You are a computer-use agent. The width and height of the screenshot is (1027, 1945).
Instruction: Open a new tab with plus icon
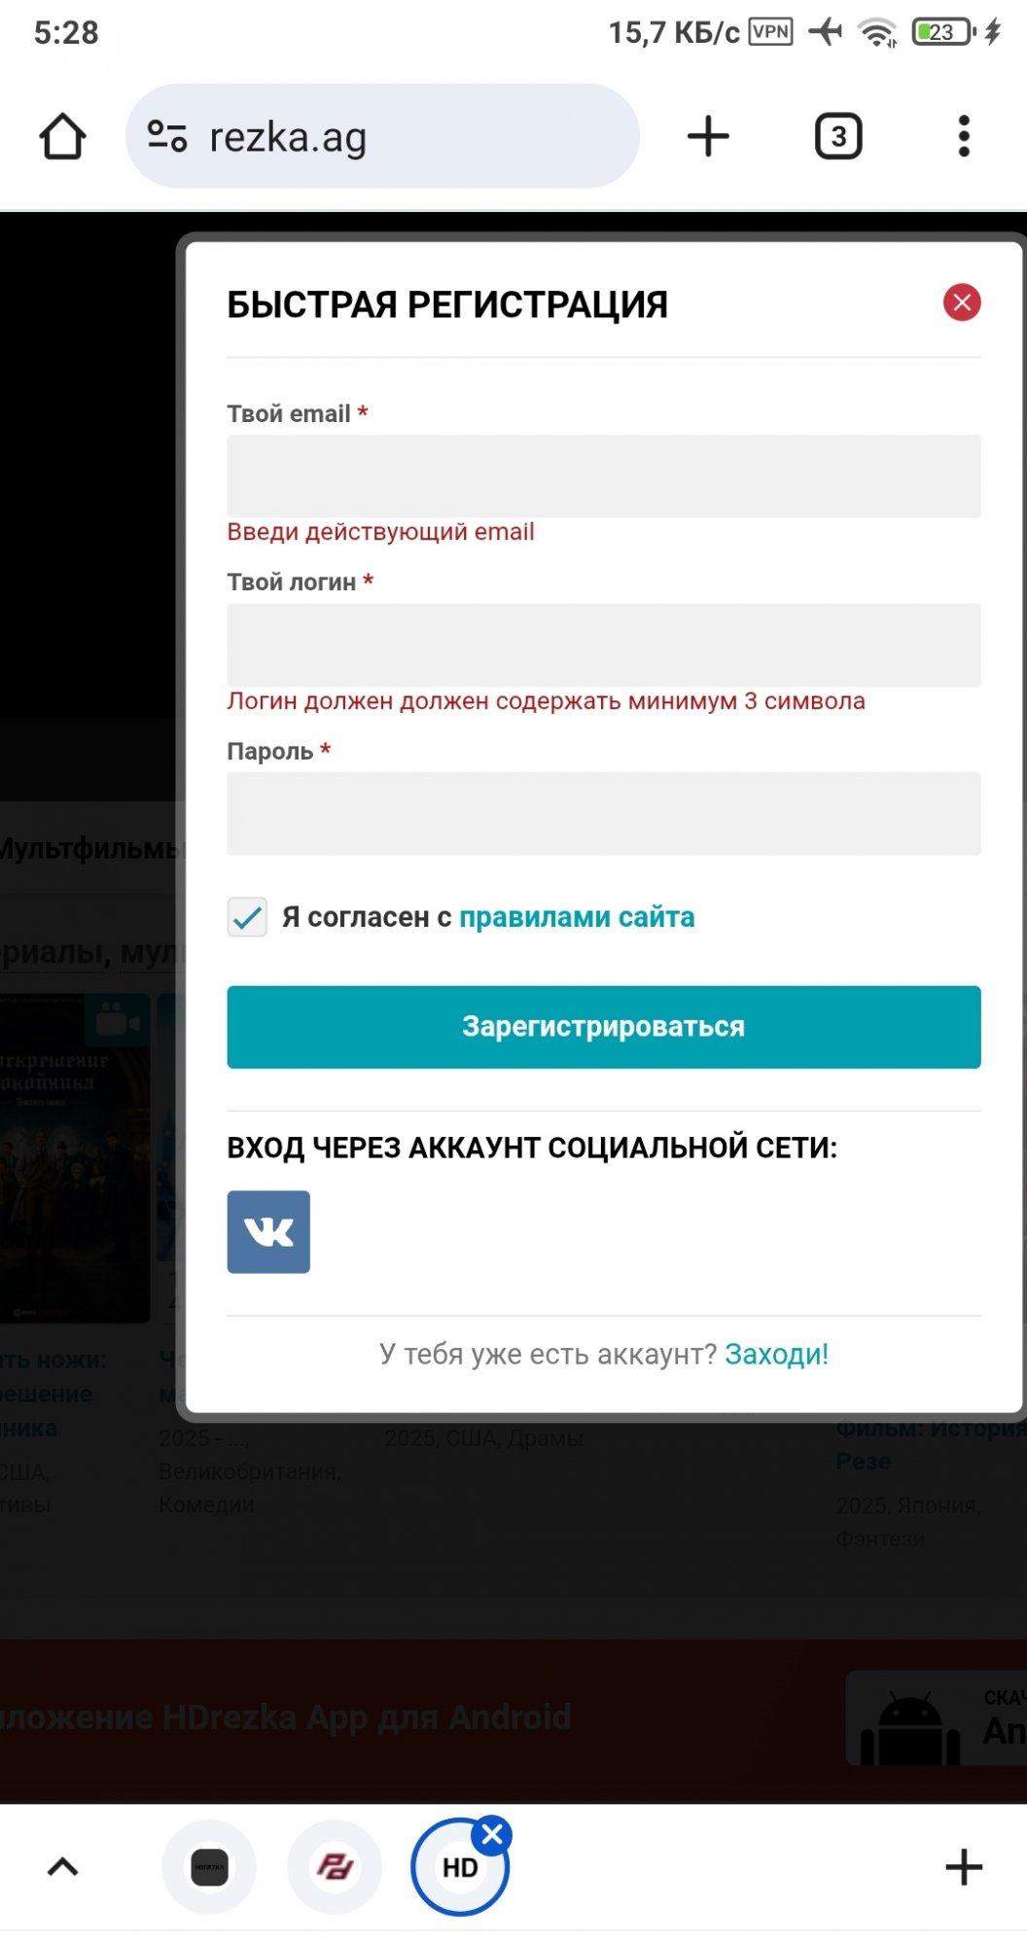(708, 136)
